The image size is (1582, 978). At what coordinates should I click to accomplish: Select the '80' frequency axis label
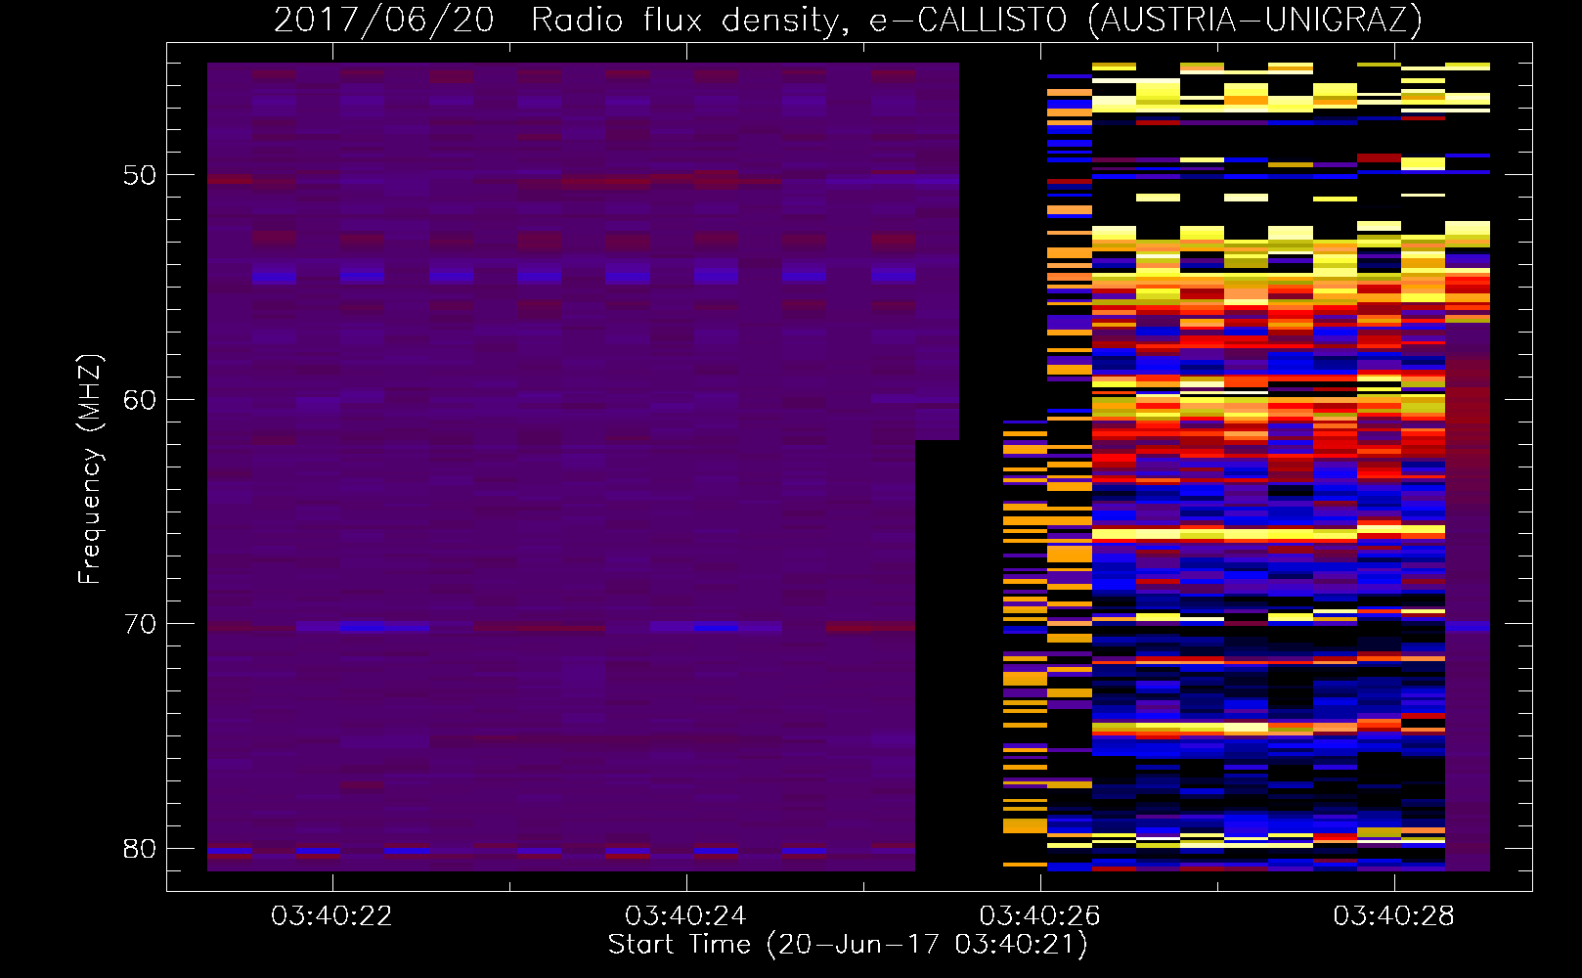(140, 849)
